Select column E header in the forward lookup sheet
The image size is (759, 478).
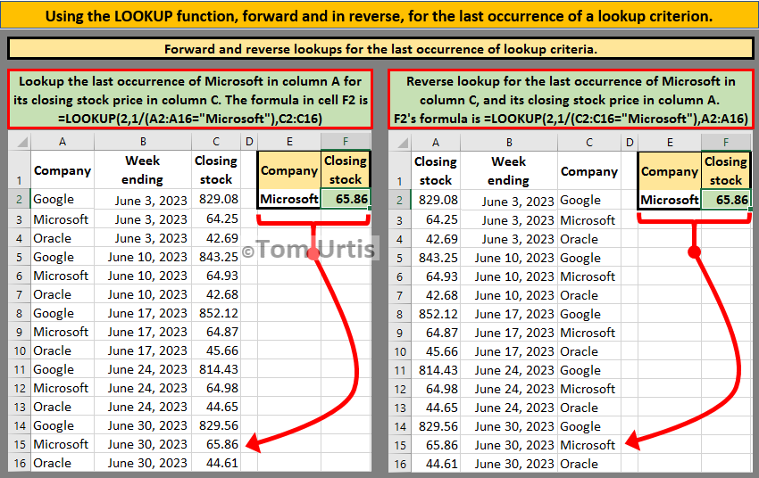pyautogui.click(x=289, y=142)
